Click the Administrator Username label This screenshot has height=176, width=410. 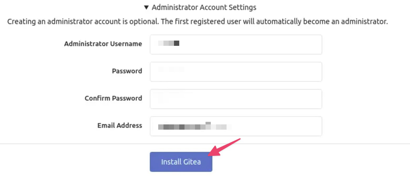pos(103,44)
